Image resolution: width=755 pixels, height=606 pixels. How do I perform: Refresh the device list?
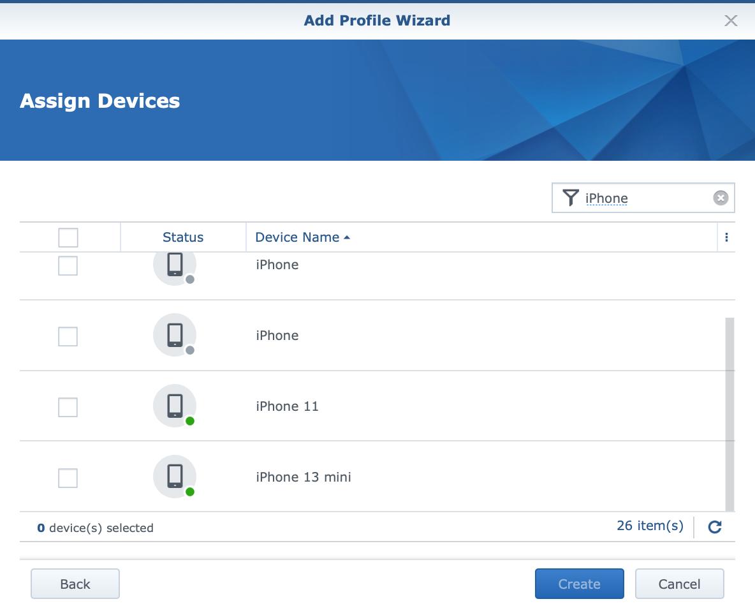(x=715, y=527)
